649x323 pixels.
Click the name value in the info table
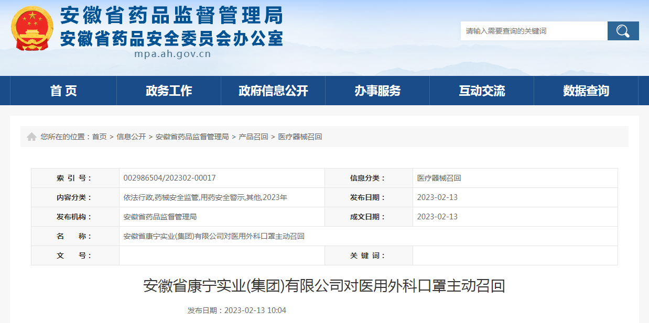pyautogui.click(x=214, y=236)
